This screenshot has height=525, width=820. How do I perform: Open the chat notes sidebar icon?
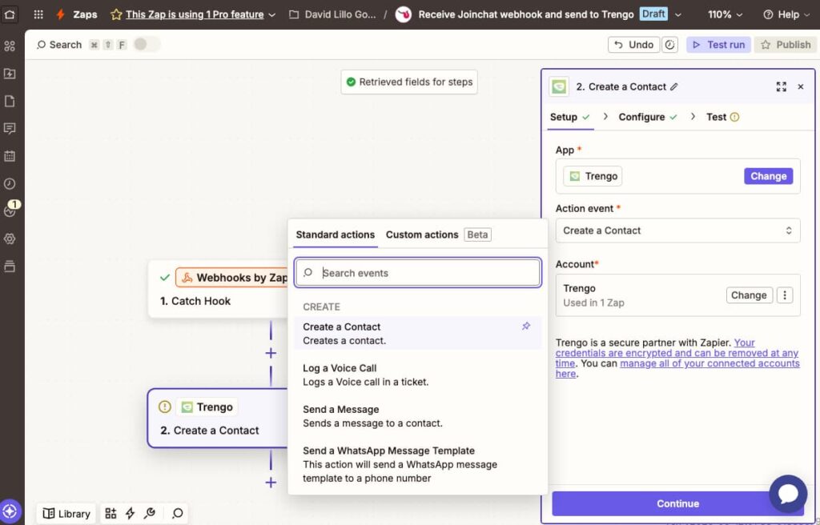point(10,128)
